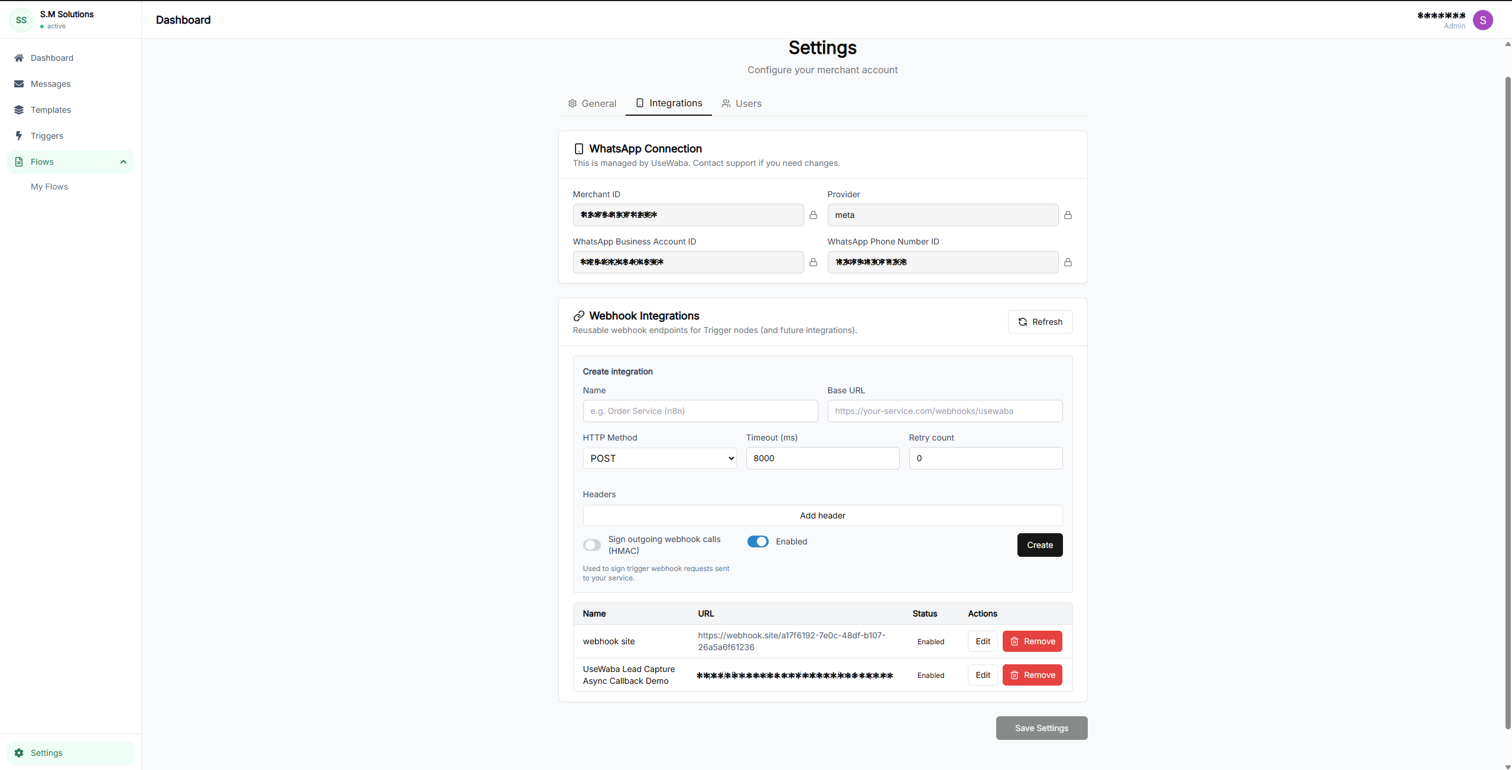Turn off the Enabled switch
Viewport: 1512px width, 770px height.
(x=757, y=541)
